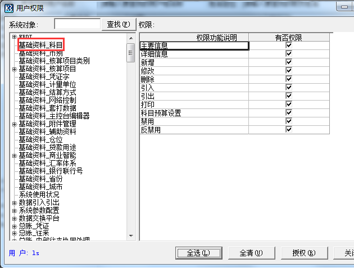Click the tree scrollbar up arrow

[131, 38]
